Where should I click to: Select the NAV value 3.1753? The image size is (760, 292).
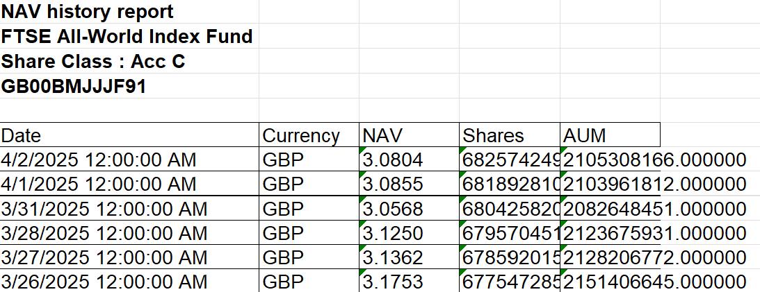409,281
